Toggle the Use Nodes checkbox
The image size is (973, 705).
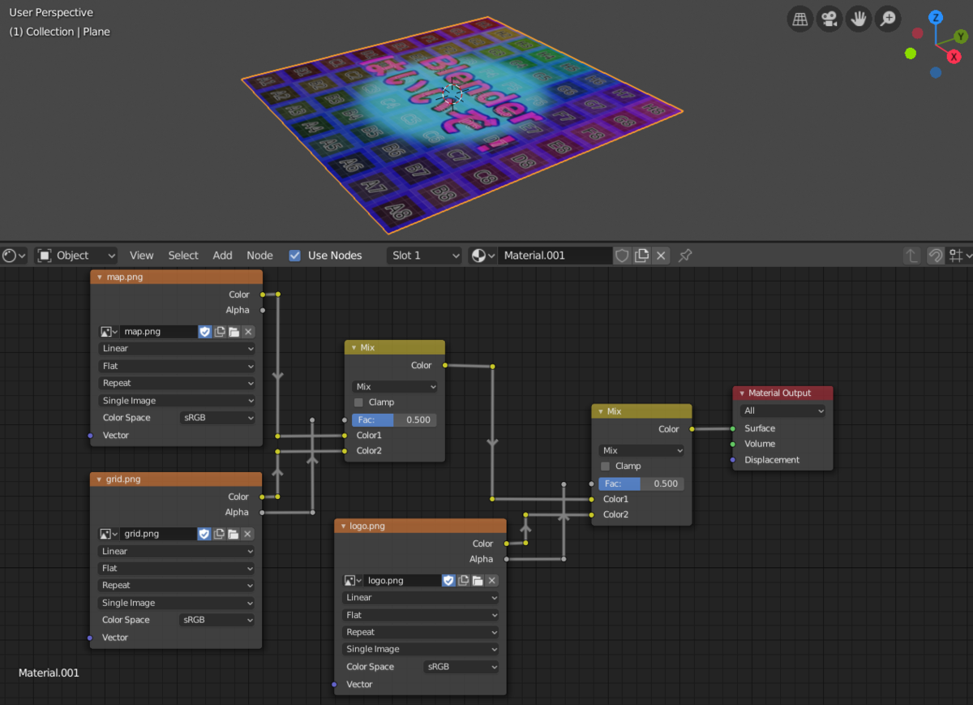click(295, 256)
